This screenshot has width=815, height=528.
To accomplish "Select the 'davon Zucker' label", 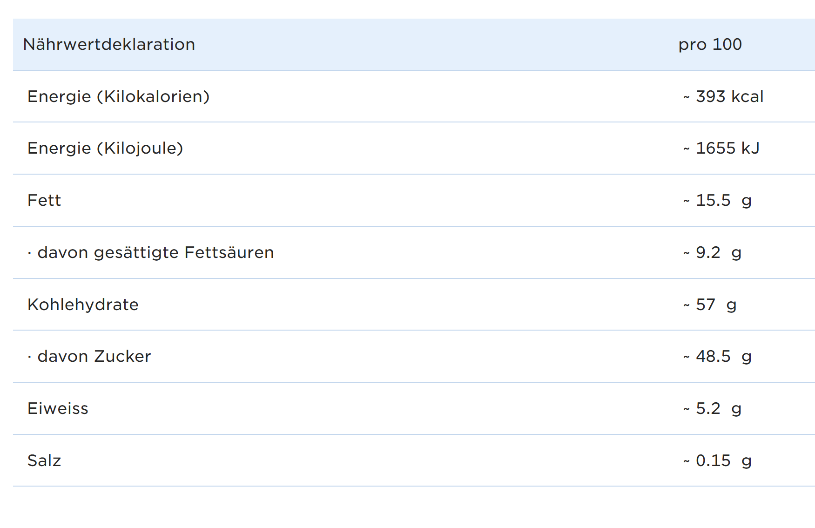I will click(94, 357).
